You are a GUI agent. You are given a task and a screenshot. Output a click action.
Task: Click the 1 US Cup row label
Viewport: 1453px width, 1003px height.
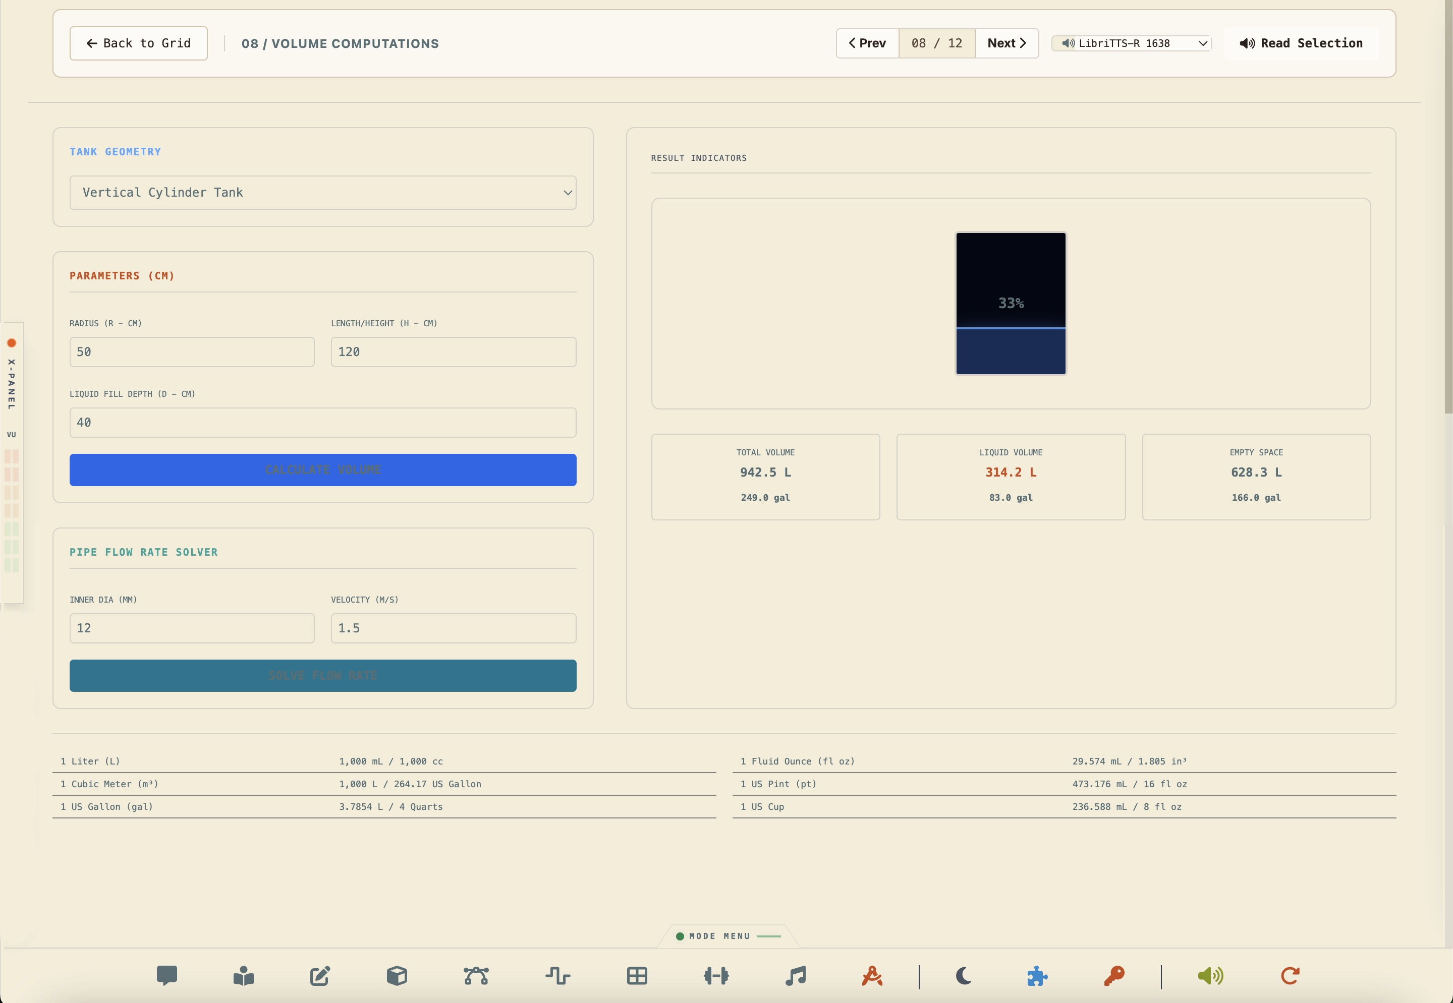click(x=762, y=807)
